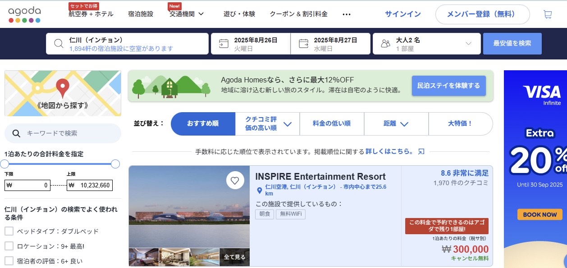Click the check-out date 2025年8月27日
This screenshot has width=567, height=268.
(x=330, y=44)
